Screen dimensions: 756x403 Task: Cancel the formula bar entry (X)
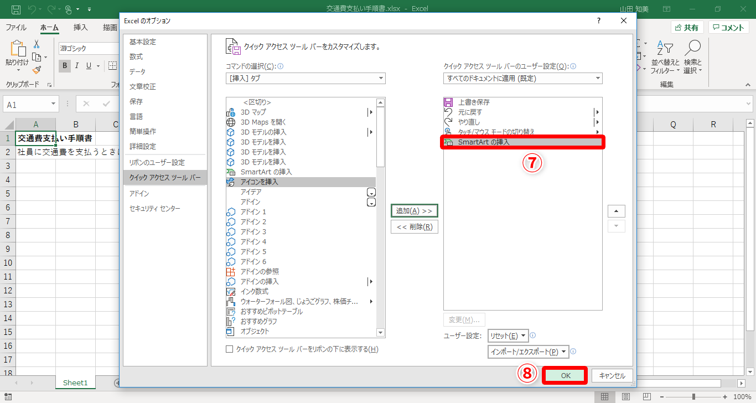(86, 104)
